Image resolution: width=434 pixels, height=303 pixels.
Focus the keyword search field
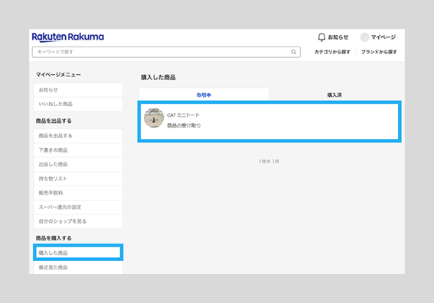166,52
